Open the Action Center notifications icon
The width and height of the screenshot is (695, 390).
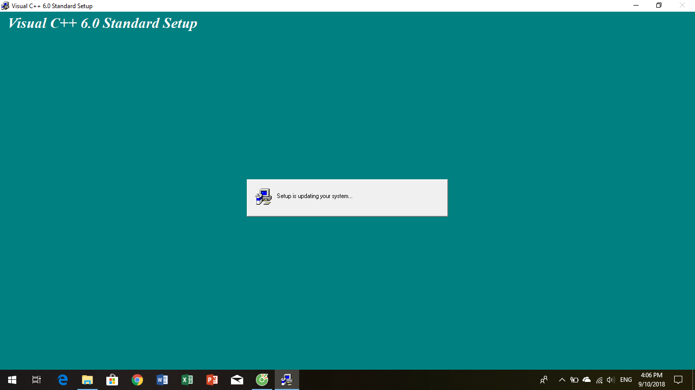coord(678,380)
